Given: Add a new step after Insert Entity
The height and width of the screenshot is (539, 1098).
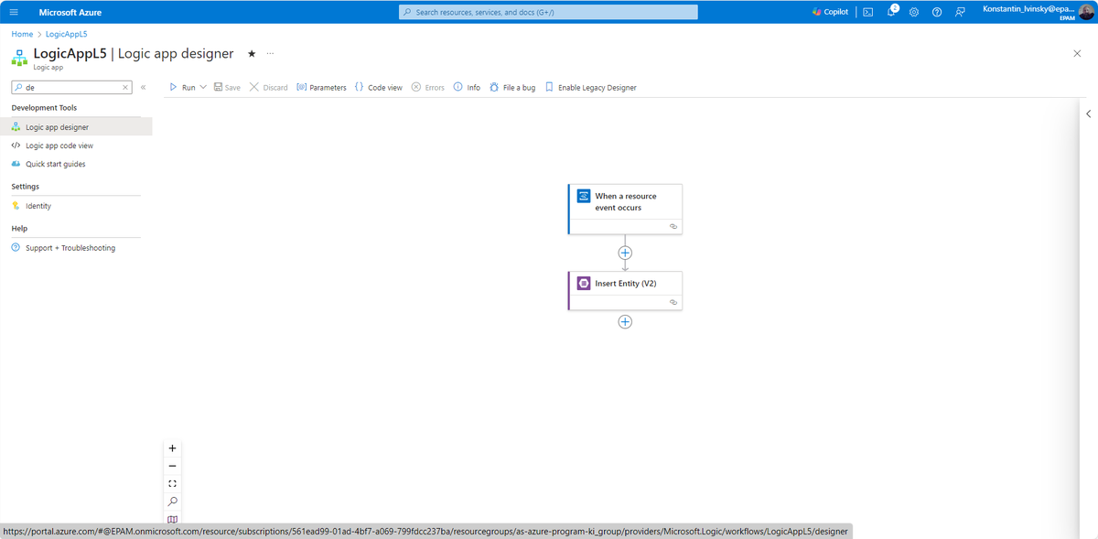Looking at the screenshot, I should click(x=625, y=321).
